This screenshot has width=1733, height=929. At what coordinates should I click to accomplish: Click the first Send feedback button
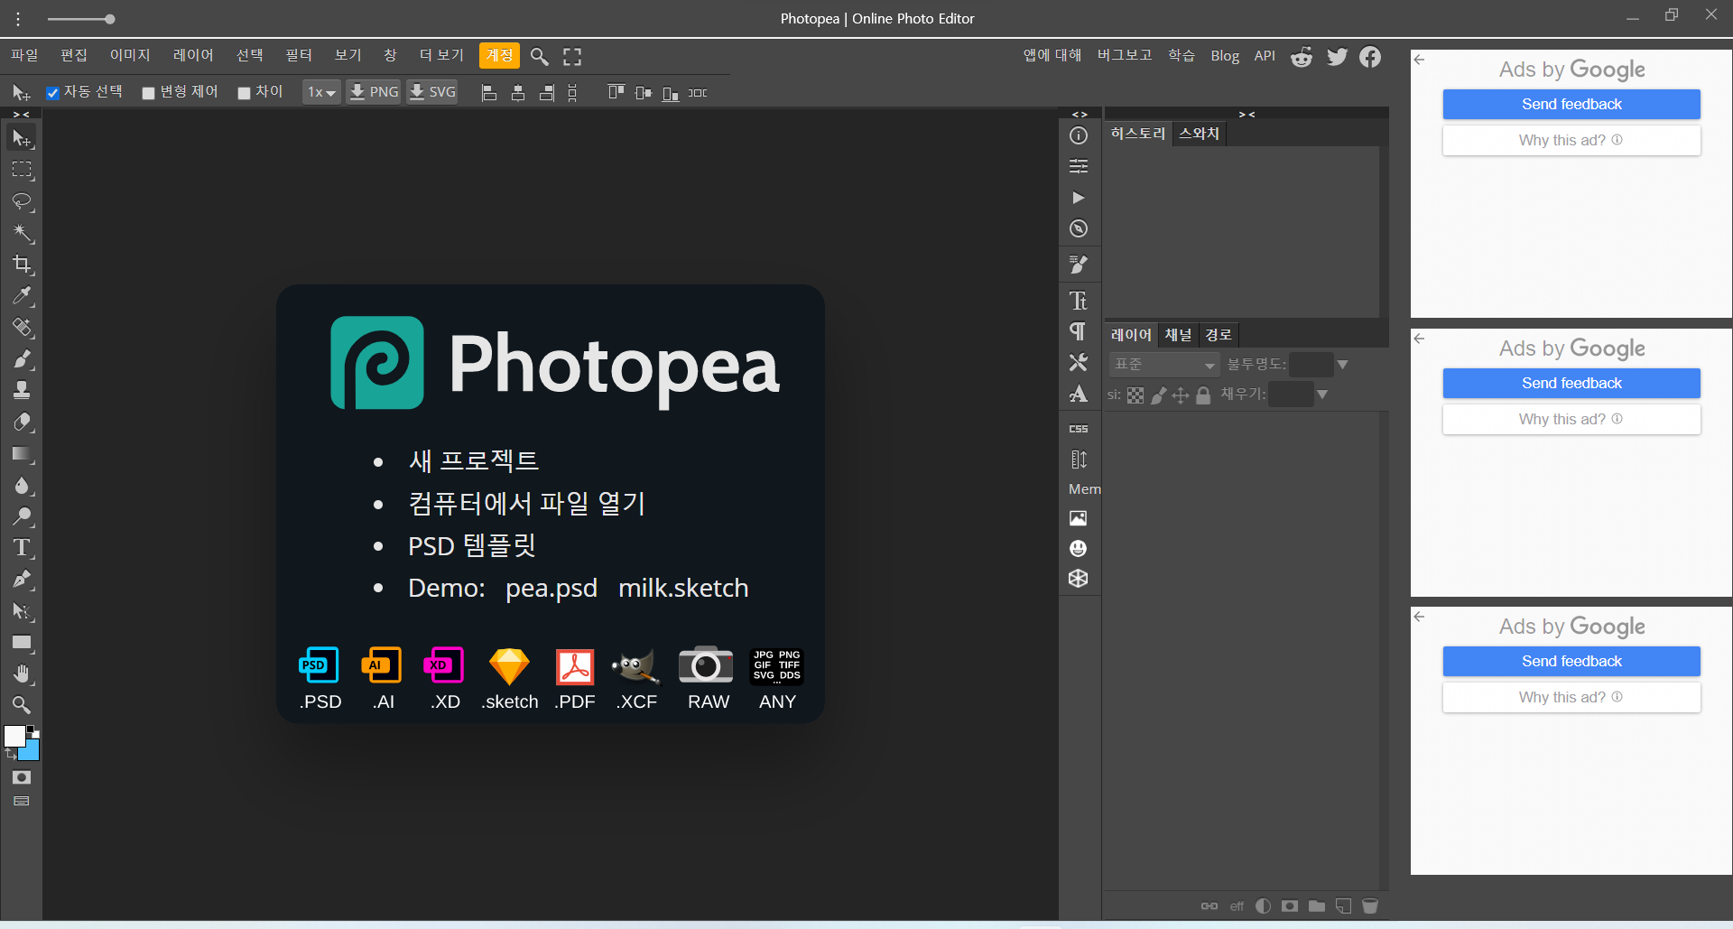[1571, 104]
